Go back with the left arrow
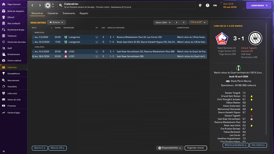 [x=32, y=5]
